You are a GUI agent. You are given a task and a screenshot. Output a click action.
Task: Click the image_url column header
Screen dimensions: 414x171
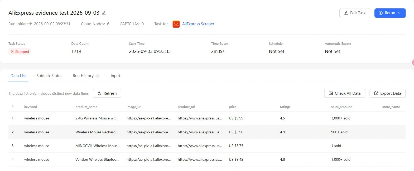tap(134, 107)
